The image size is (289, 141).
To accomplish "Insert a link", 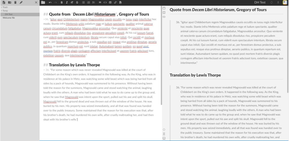I will coord(115,2).
